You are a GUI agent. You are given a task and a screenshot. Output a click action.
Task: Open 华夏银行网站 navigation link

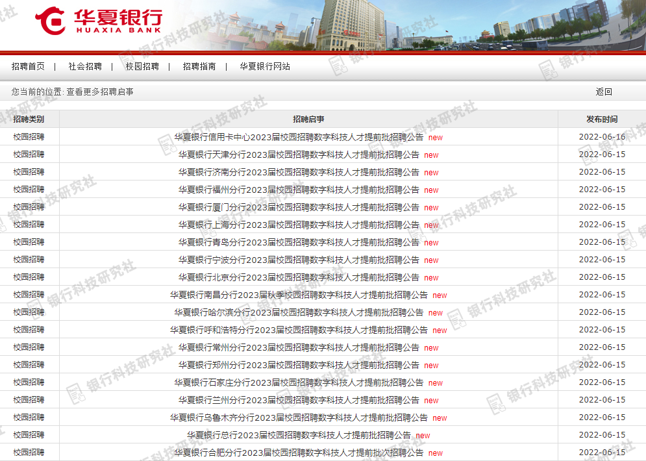pos(265,66)
